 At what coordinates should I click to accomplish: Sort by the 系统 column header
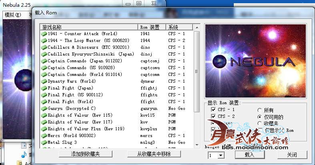pos(179,27)
